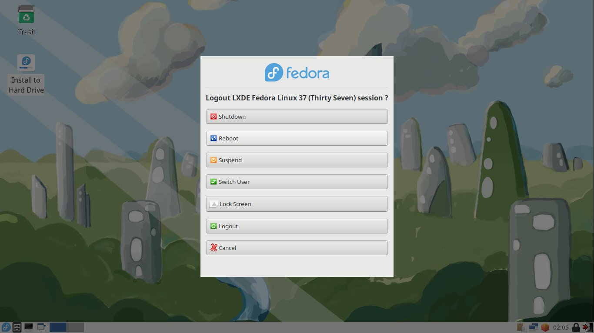Click the Fedora logo in the dialog
The height and width of the screenshot is (333, 594).
(x=297, y=73)
